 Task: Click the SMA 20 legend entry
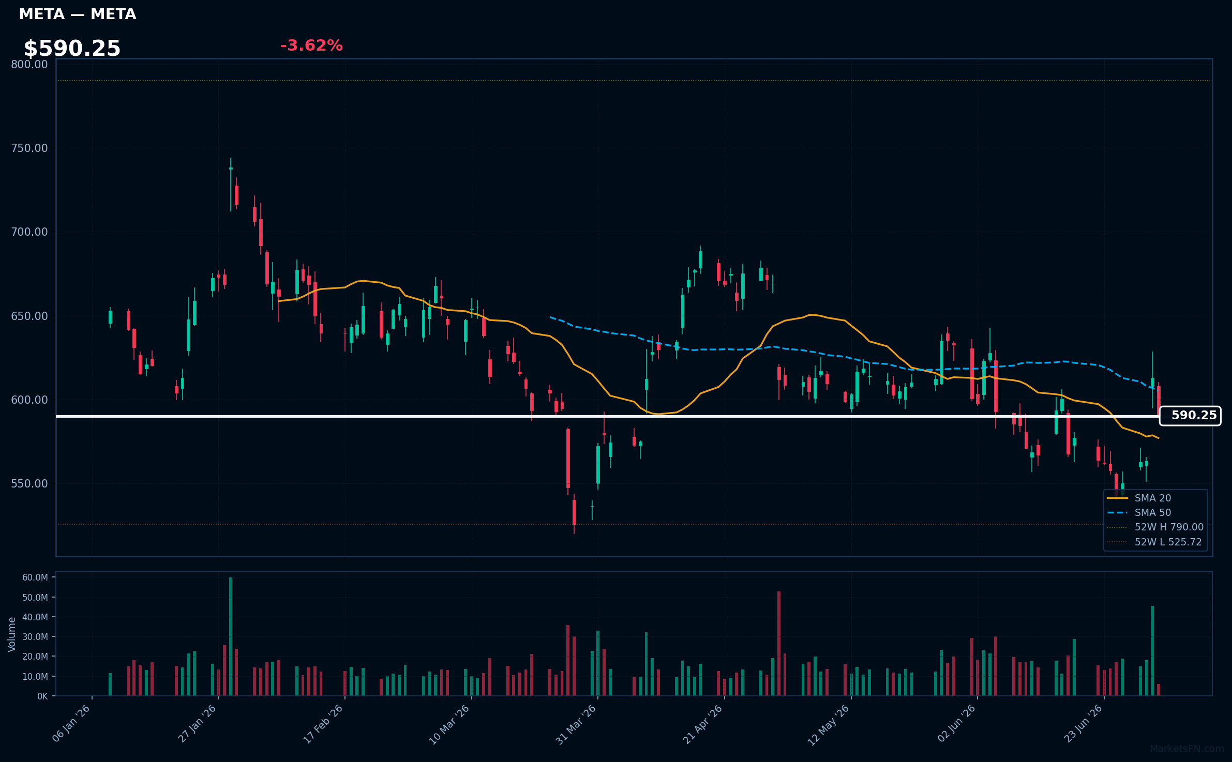[x=1139, y=498]
